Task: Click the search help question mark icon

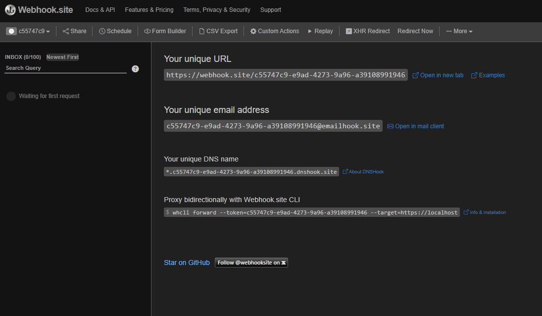Action: (x=135, y=69)
